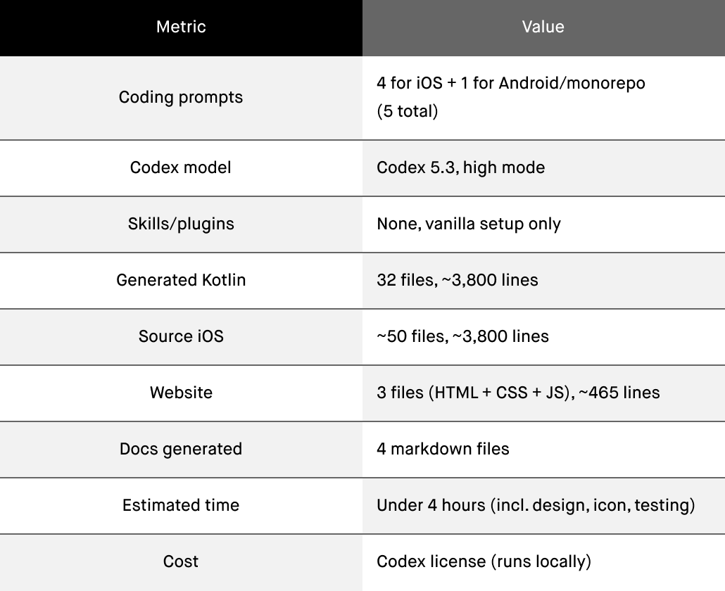725x591 pixels.
Task: Select the Docs generated metric cell
Action: [x=181, y=450]
